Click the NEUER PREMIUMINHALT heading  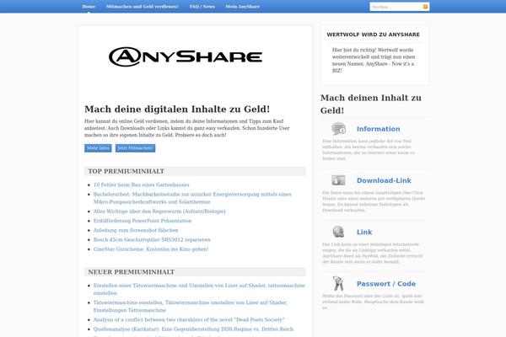tap(132, 272)
